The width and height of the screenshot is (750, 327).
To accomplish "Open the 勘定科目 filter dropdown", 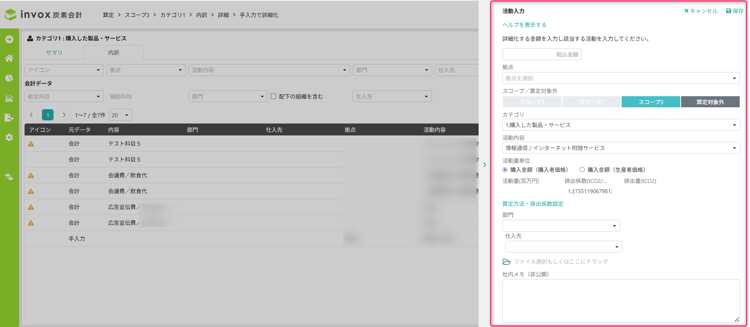I will (64, 97).
